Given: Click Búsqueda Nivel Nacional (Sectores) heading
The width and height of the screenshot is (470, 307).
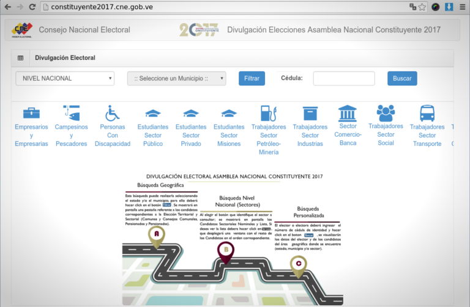Looking at the screenshot, I should [237, 201].
